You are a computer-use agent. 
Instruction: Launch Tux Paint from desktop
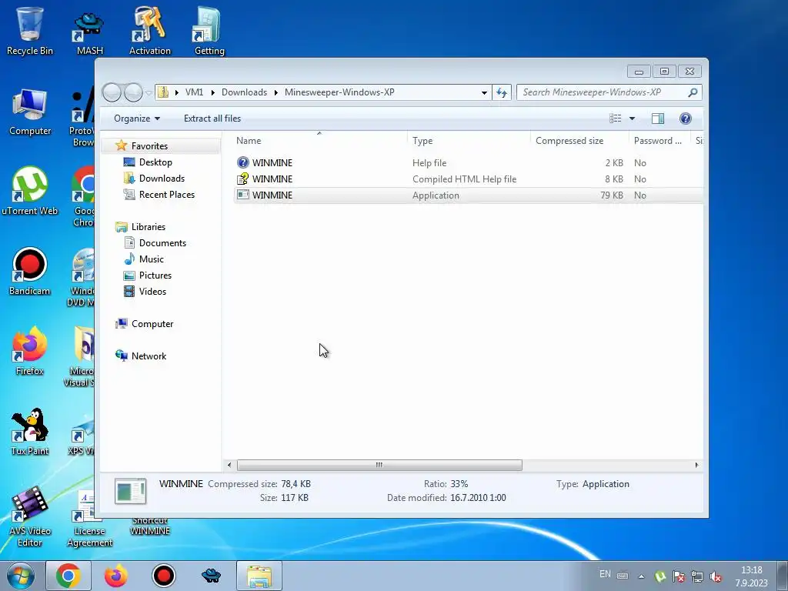30,431
